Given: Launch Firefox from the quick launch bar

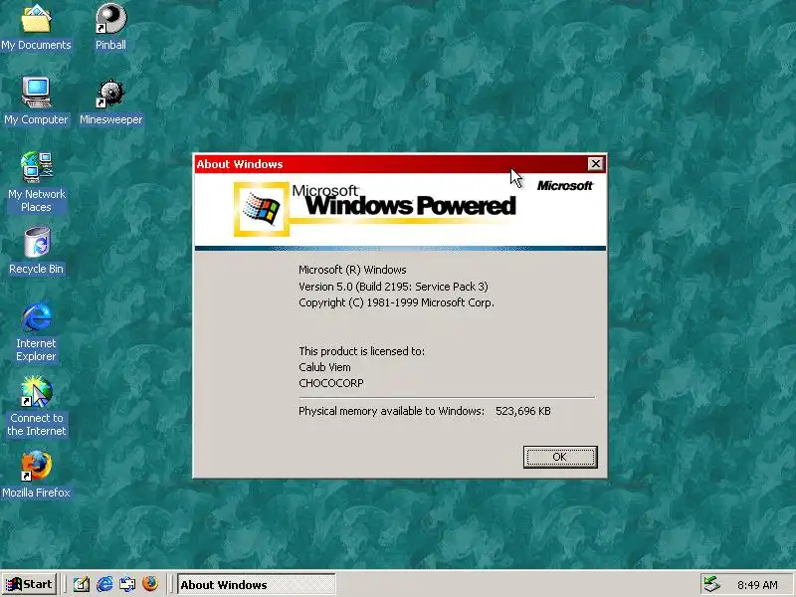Looking at the screenshot, I should point(150,584).
